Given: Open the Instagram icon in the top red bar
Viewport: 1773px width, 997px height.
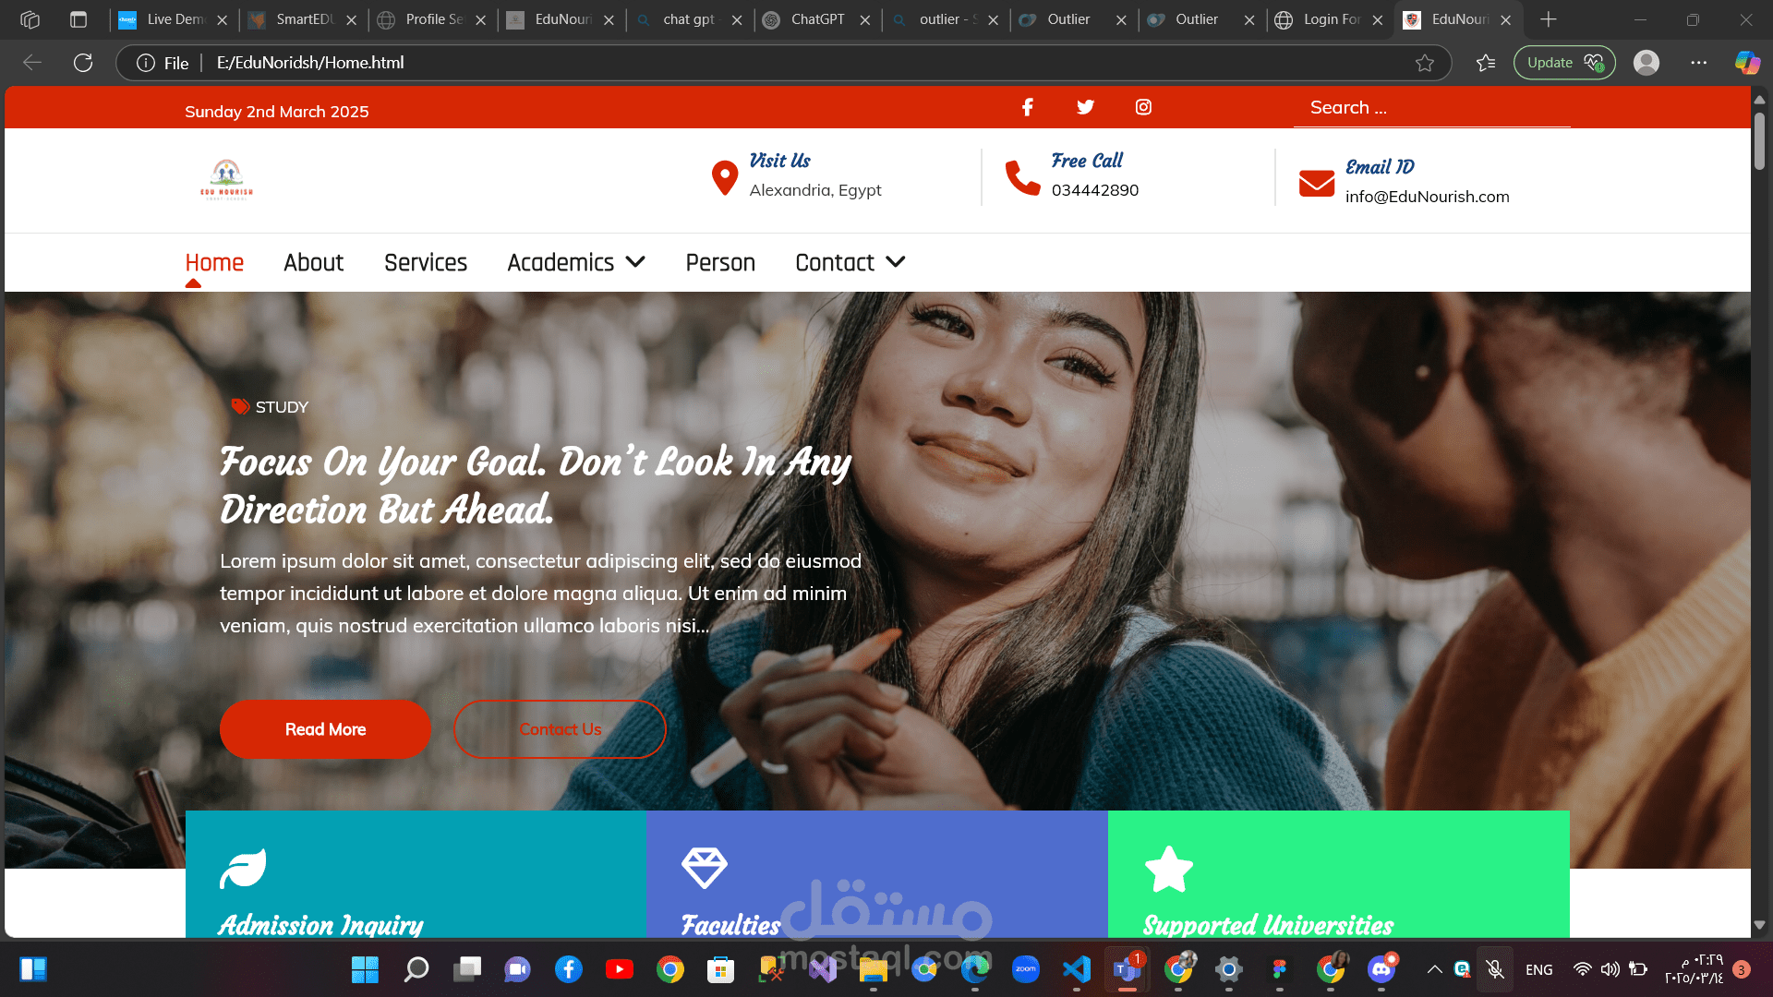Looking at the screenshot, I should point(1143,107).
